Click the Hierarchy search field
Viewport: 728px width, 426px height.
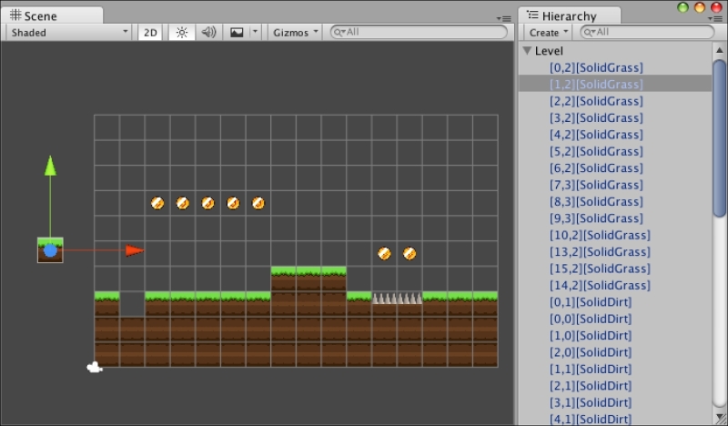(647, 32)
